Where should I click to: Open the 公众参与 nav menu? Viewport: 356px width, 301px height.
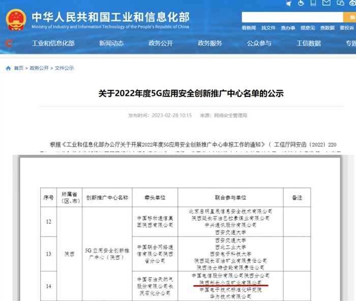tap(259, 43)
